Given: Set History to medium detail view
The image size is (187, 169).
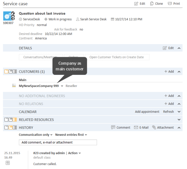Looking at the screenshot, I should 11,127.
